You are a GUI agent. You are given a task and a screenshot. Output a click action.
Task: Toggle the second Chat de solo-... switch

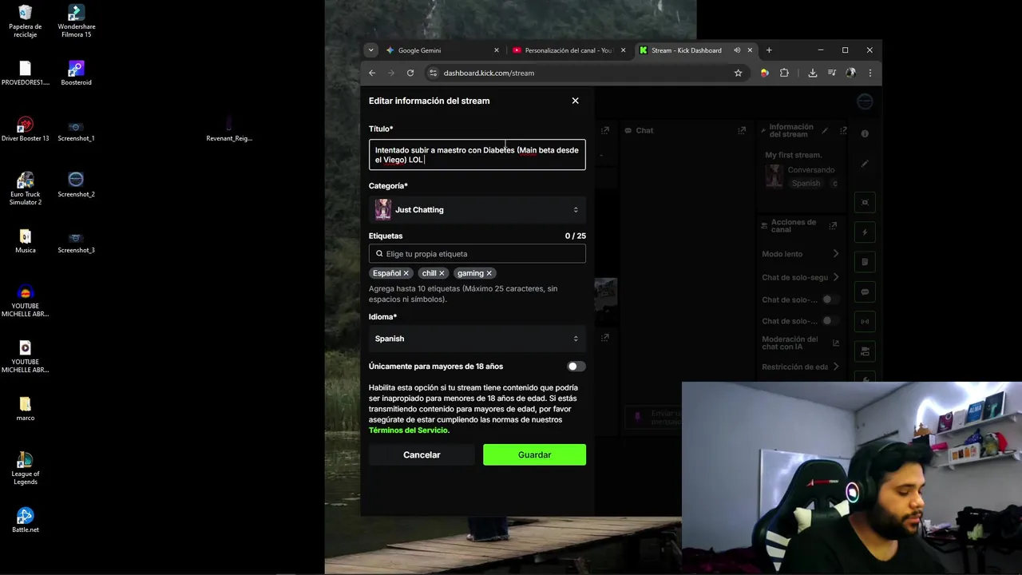[x=831, y=320]
